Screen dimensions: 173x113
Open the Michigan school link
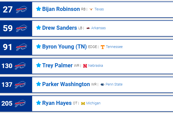(x=93, y=103)
